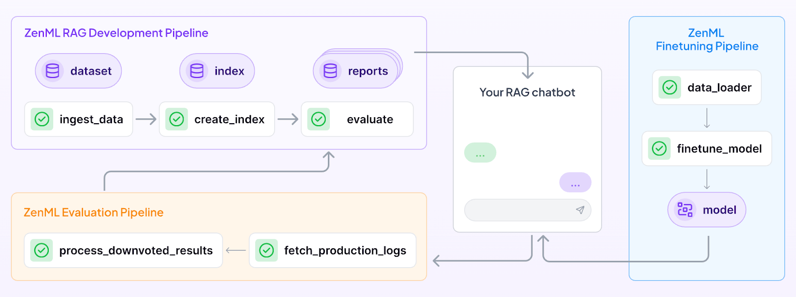This screenshot has height=297, width=796.
Task: Click the evaluate step checkmark
Action: pos(318,119)
